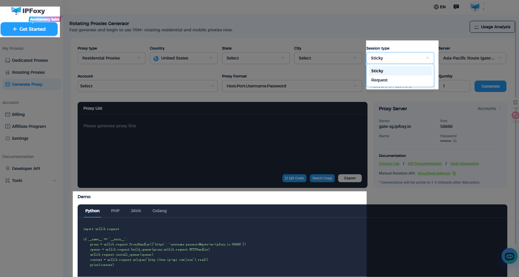
Task: Click the server address gate-sg.ipfoxy.io
Action: 395,126
